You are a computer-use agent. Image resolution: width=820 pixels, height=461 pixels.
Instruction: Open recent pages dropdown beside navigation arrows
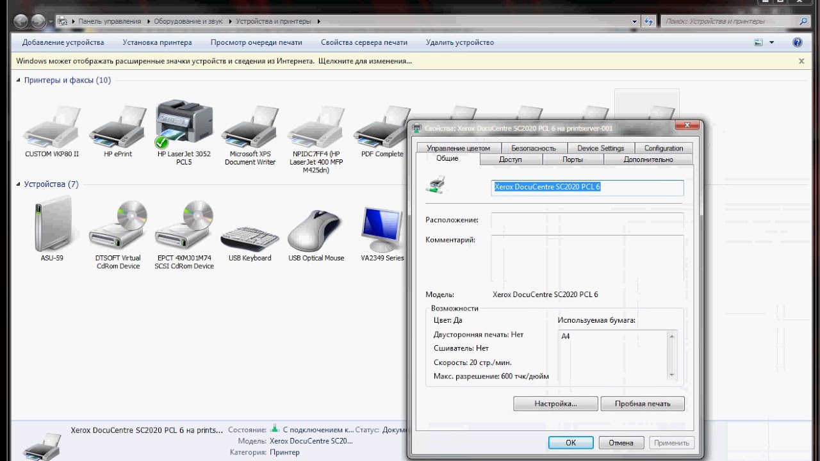pyautogui.click(x=51, y=22)
